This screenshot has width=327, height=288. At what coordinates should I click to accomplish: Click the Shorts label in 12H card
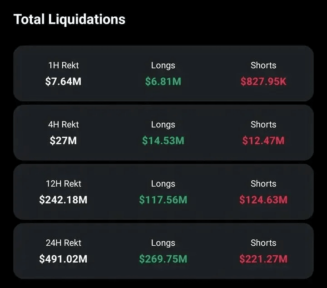coord(263,184)
